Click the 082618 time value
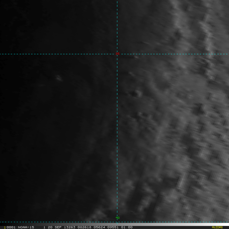Screen dimensions: 229x229 pyautogui.click(x=84, y=227)
